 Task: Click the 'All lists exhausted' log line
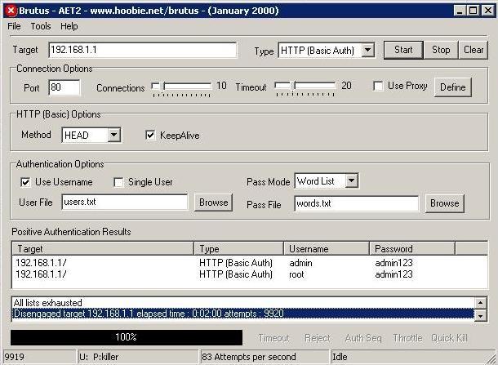(243, 302)
